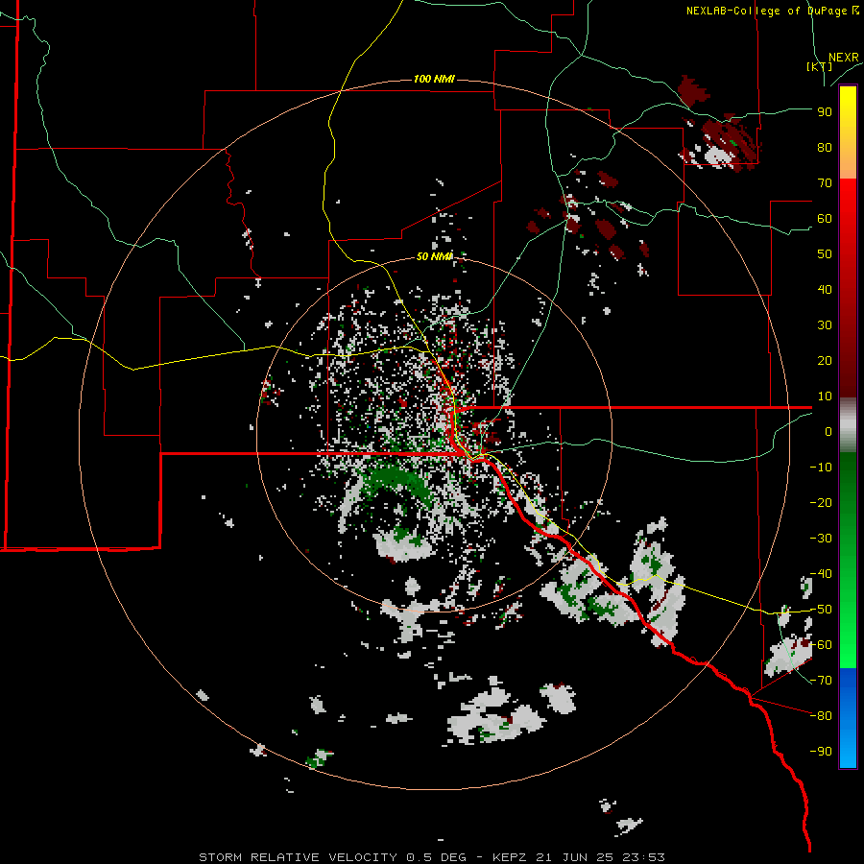Click the 30 value on velocity scale
The height and width of the screenshot is (864, 864).
point(825,325)
